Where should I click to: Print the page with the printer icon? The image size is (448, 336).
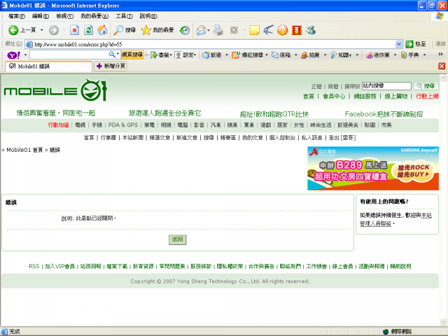coord(218,30)
